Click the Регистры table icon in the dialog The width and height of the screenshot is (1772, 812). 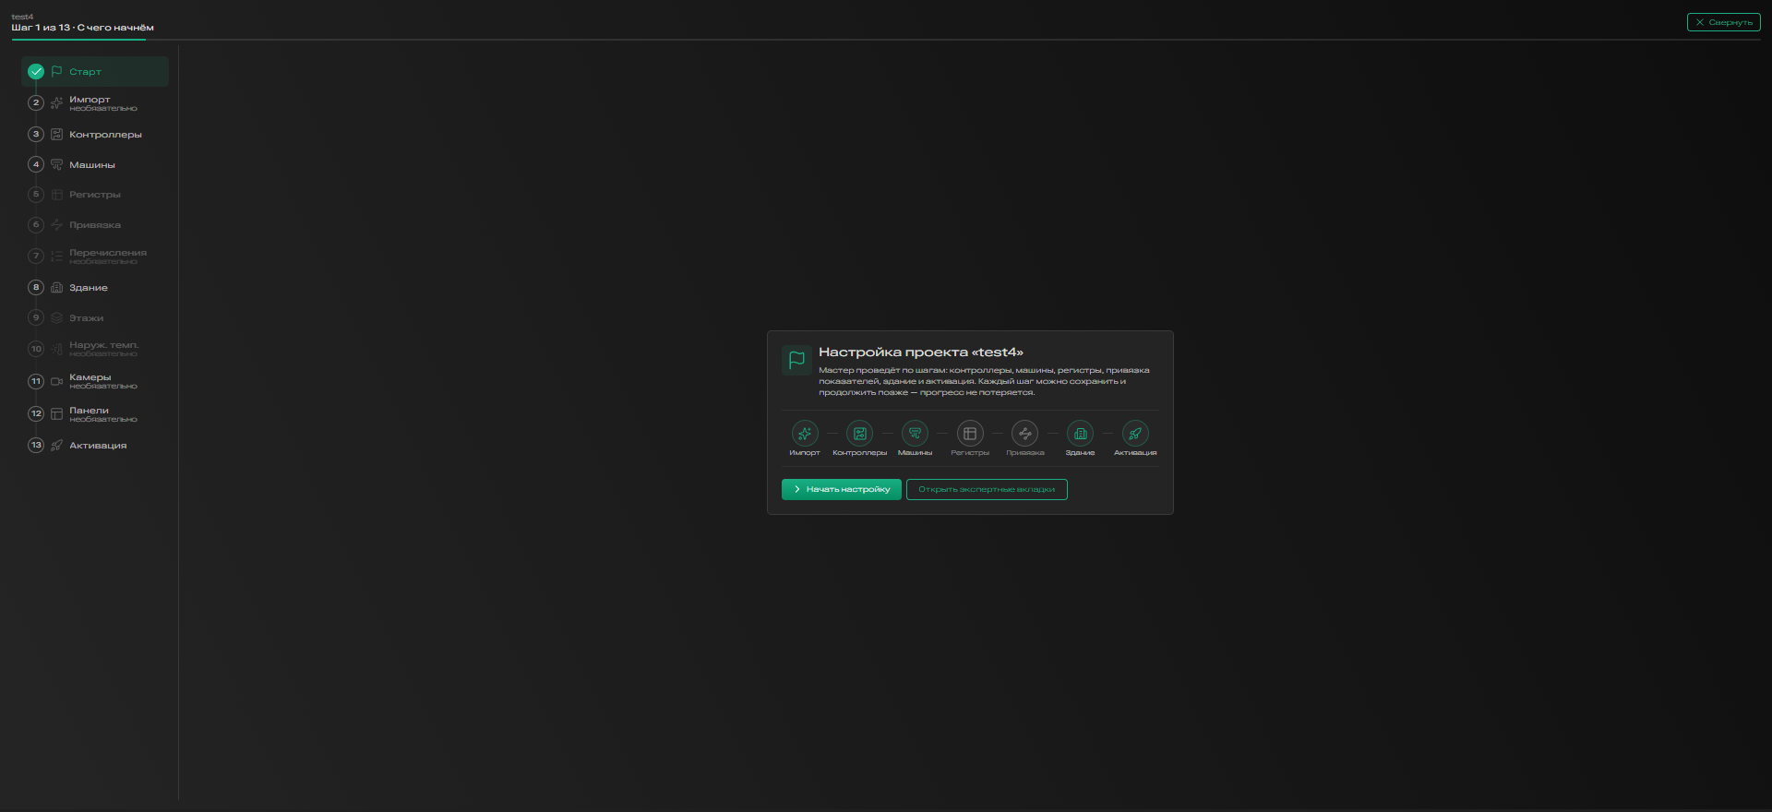pyautogui.click(x=970, y=434)
